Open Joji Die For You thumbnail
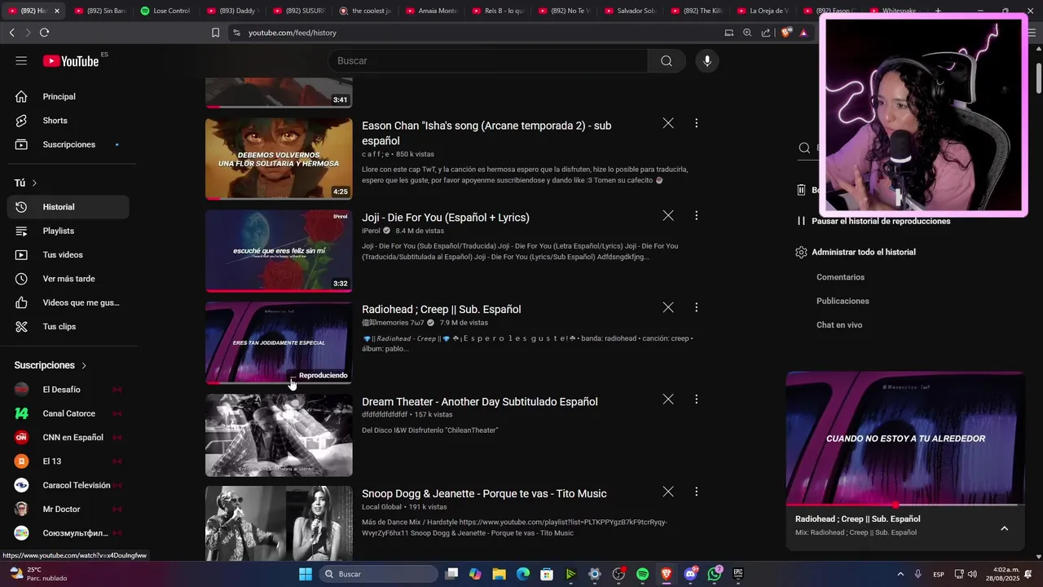 click(279, 251)
